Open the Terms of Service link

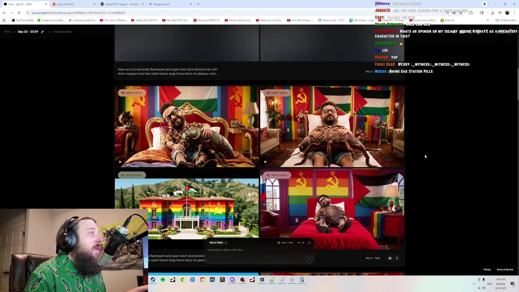point(505,270)
